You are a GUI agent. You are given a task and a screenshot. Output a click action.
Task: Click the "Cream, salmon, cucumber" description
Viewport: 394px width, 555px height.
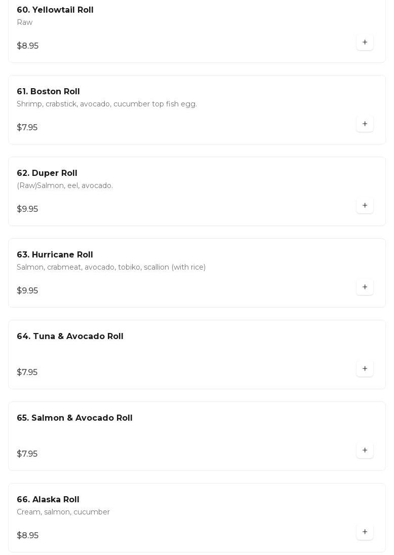coord(63,512)
